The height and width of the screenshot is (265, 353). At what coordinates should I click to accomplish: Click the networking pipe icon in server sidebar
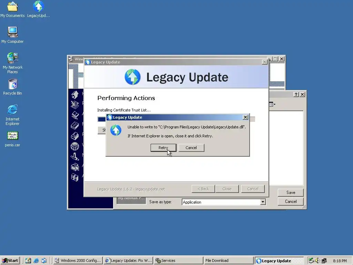75,156
